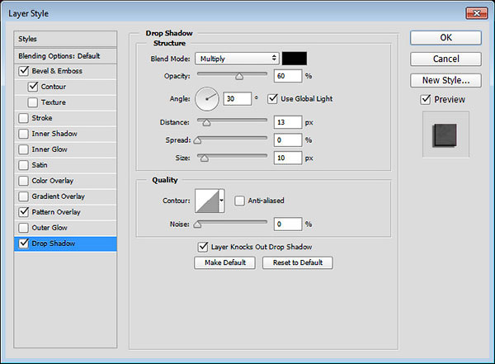Click the Spread value field
495x364 pixels.
[x=288, y=140]
